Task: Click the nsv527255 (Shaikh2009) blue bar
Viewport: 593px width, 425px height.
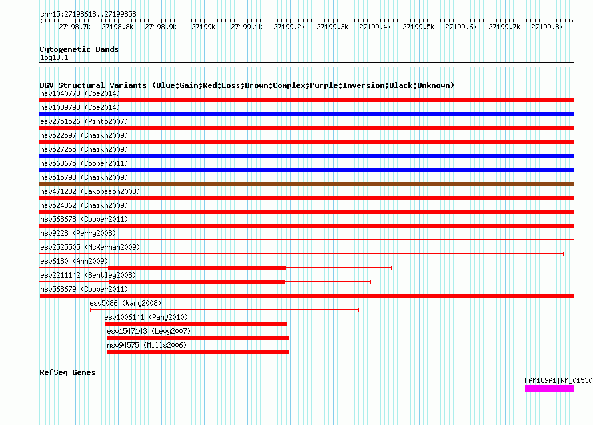Action: click(x=306, y=156)
